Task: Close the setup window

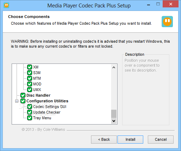Action: tap(171, 4)
